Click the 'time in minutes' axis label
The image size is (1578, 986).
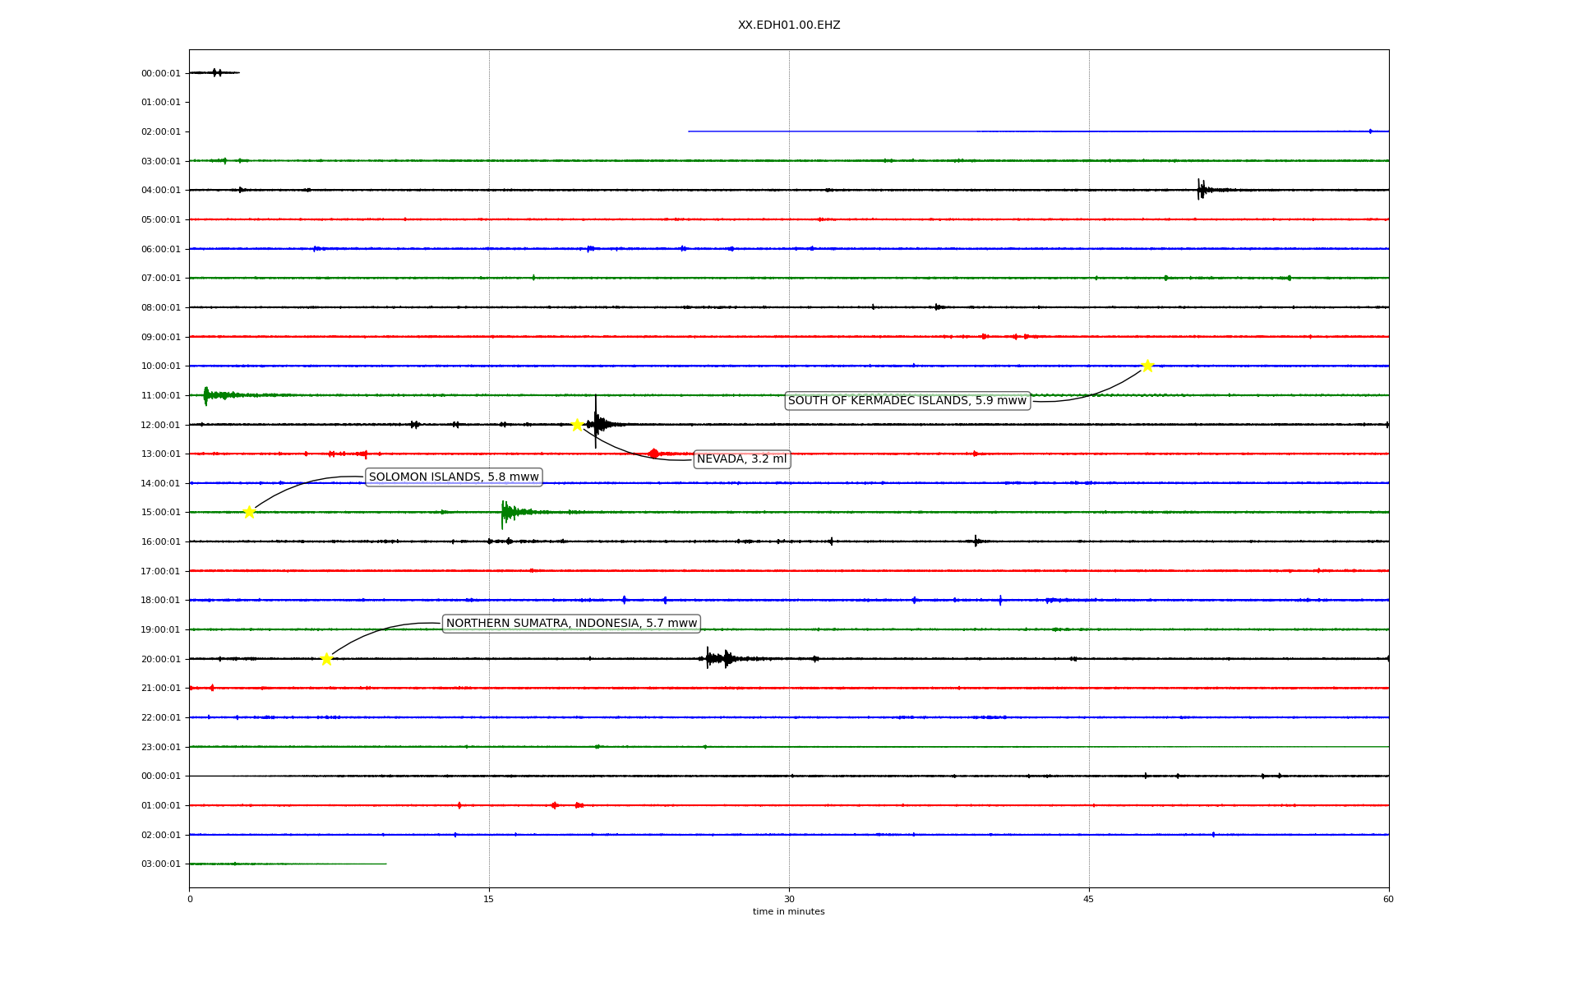point(788,912)
